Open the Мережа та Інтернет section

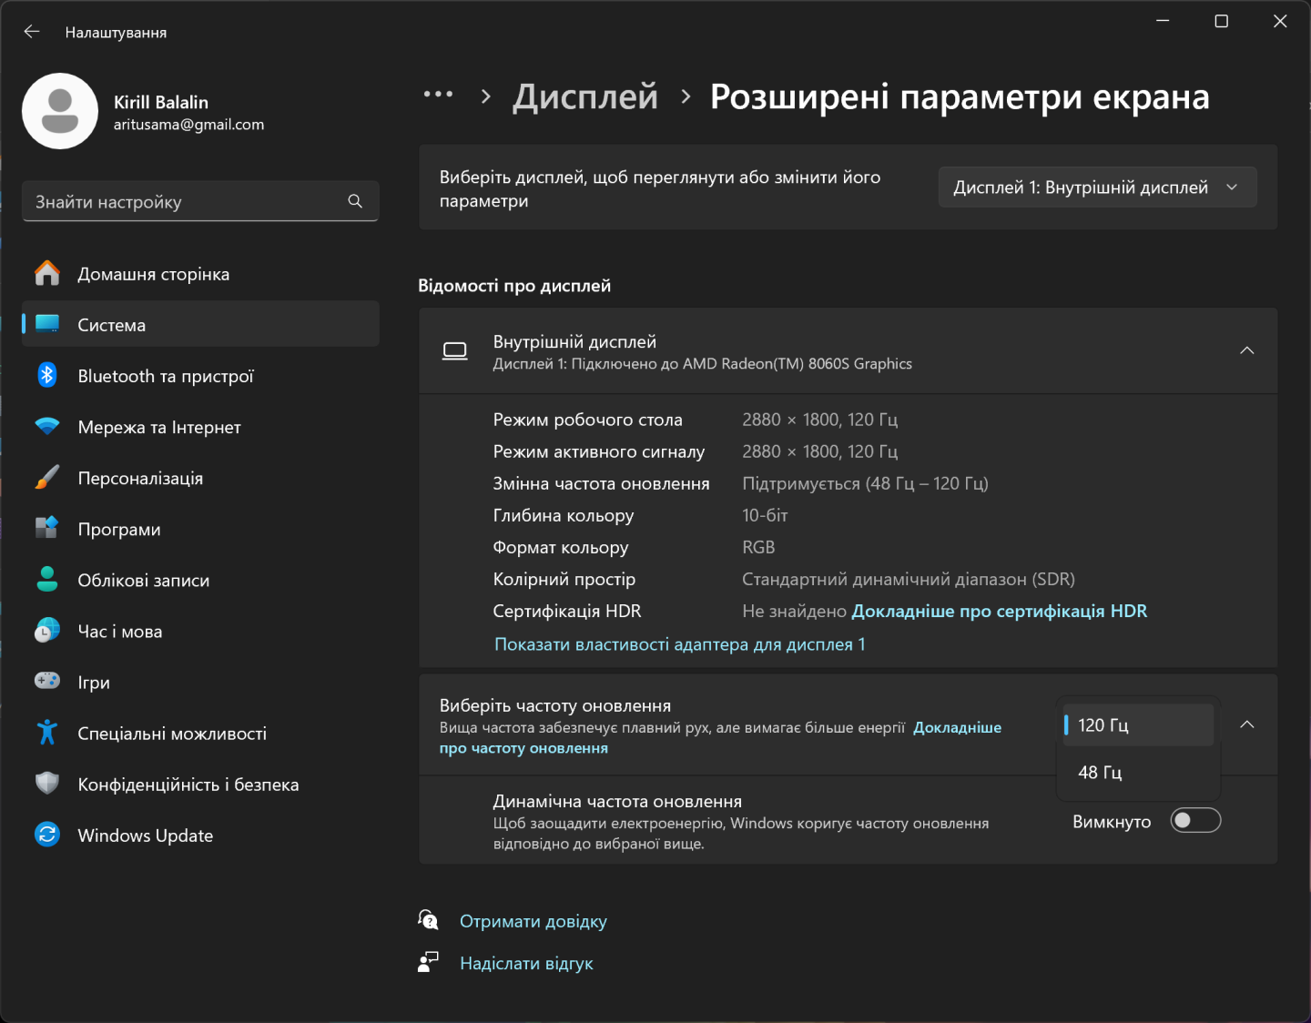(x=159, y=427)
